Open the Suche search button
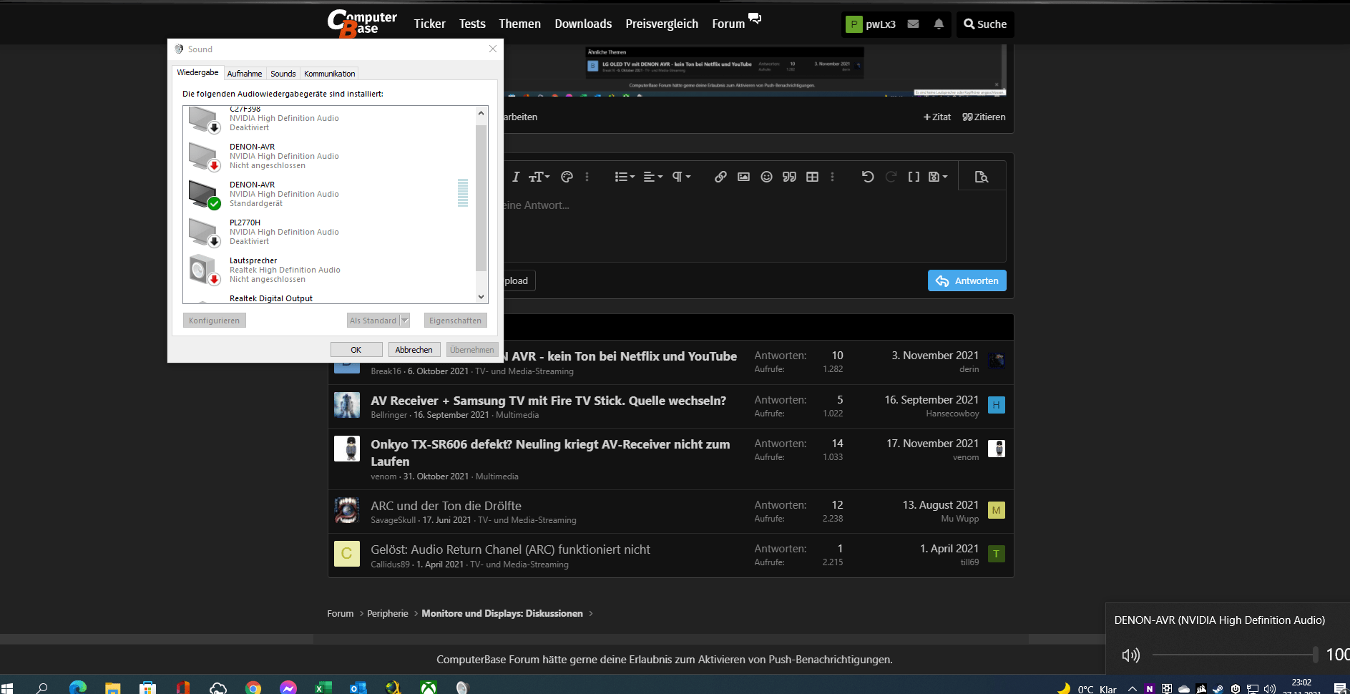Viewport: 1350px width, 694px height. click(985, 24)
